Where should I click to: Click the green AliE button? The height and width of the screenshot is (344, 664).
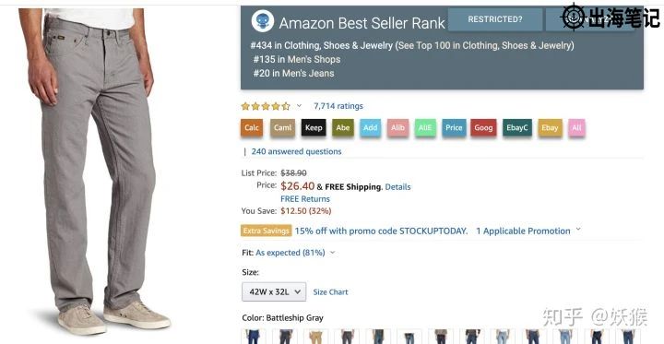(x=425, y=127)
